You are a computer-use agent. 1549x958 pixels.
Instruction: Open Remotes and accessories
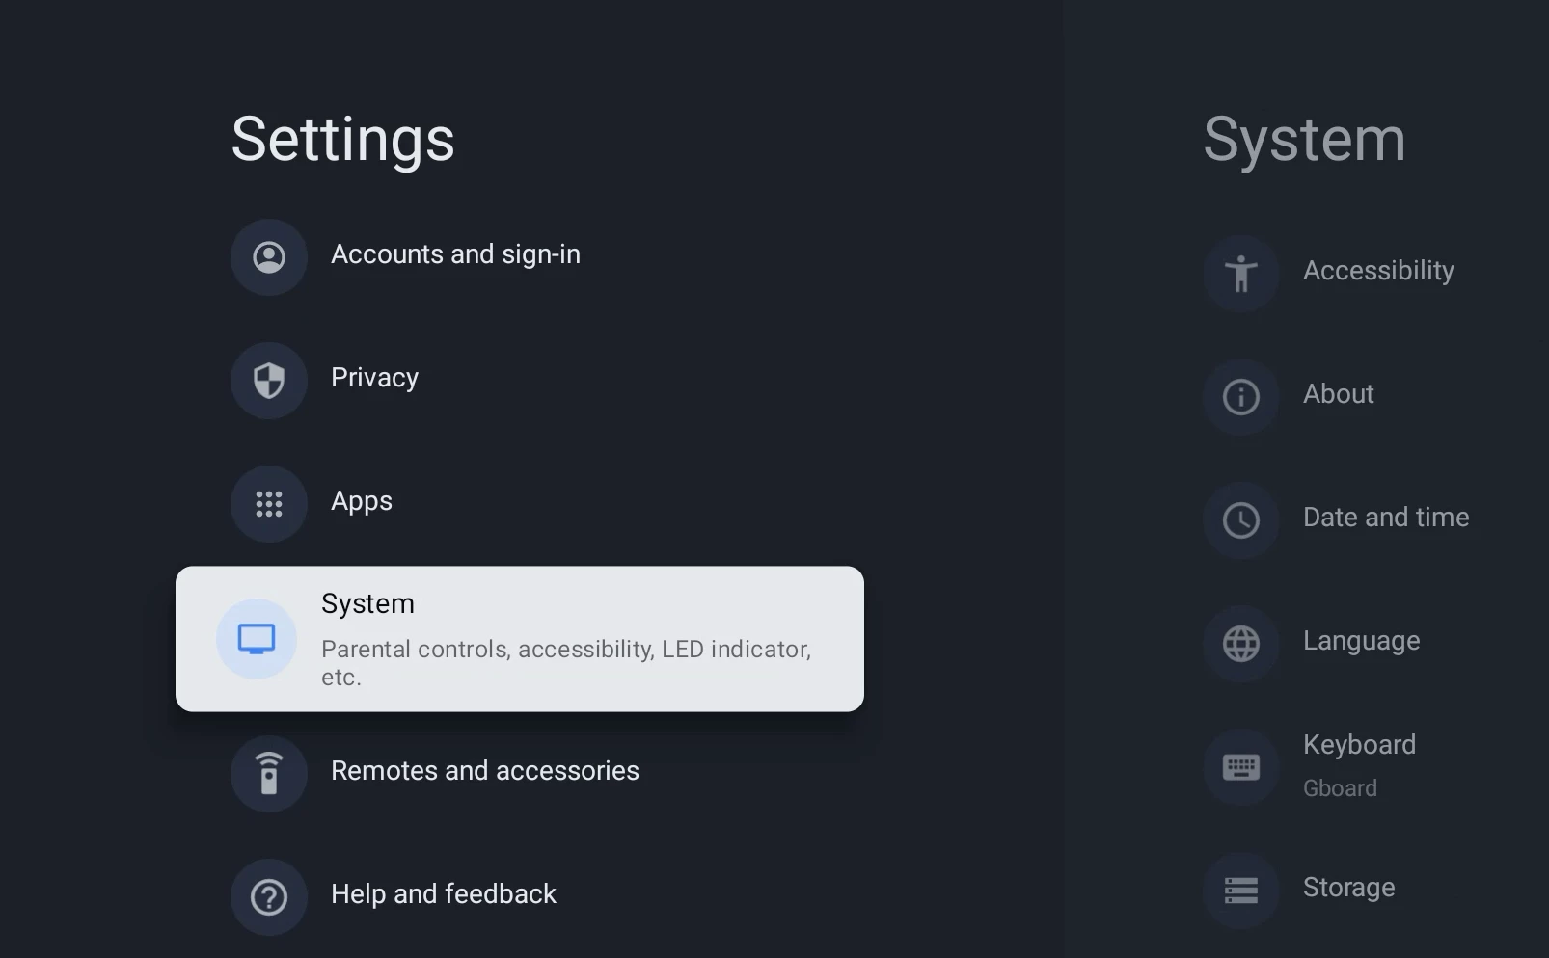[484, 771]
